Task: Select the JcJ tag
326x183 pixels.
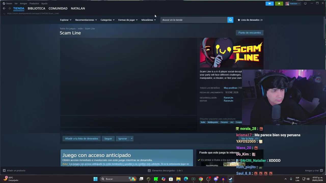Action: (232, 122)
